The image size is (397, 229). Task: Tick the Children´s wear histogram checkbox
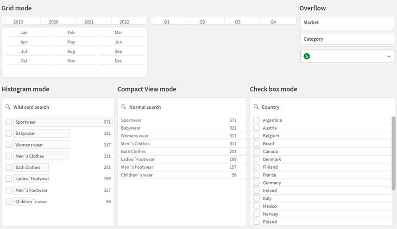point(9,201)
